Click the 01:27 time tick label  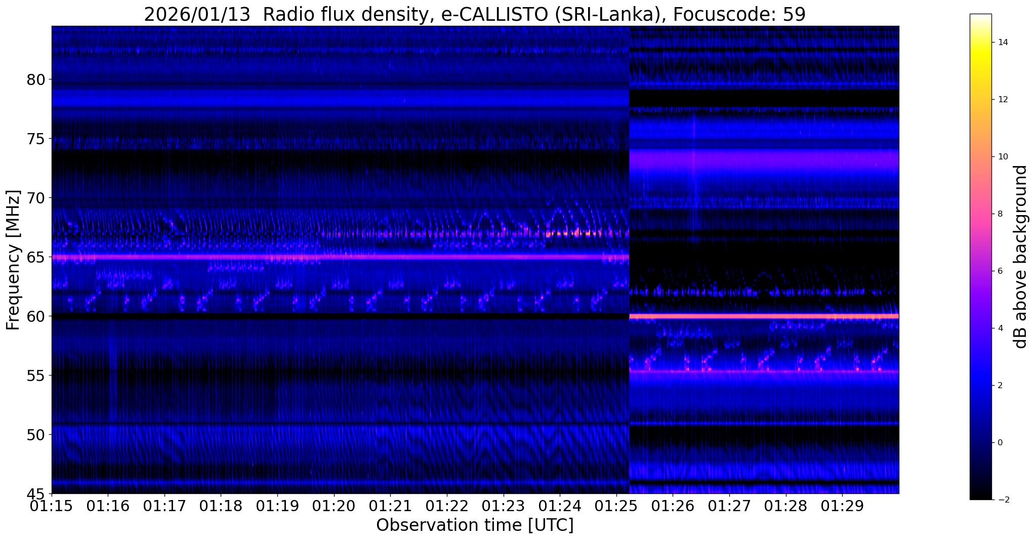(729, 507)
